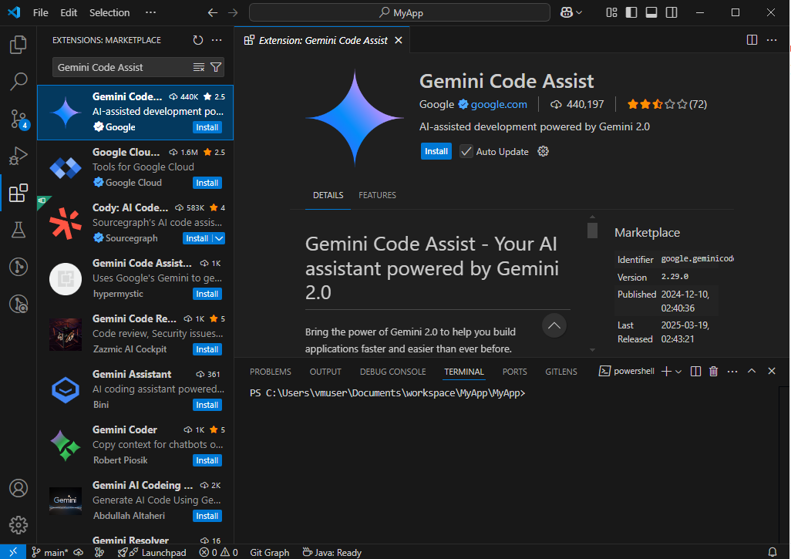The width and height of the screenshot is (791, 559).
Task: Open main branch in status bar
Action: pyautogui.click(x=49, y=552)
